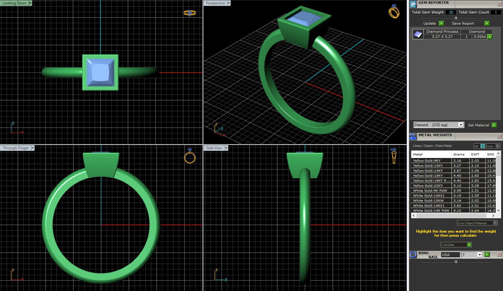
Task: Collapse Gem Reporter panel with slider handle
Action: pyautogui.click(x=456, y=18)
